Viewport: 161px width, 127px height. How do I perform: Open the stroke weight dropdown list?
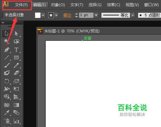click(x=96, y=15)
